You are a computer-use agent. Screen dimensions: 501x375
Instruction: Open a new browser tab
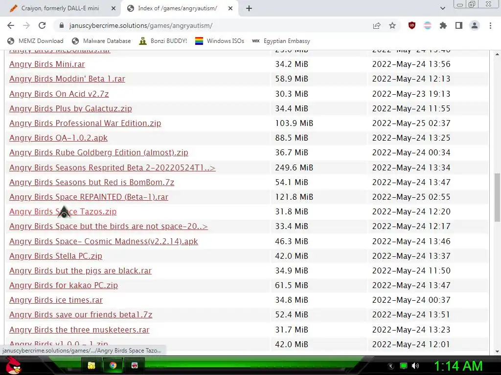click(249, 9)
